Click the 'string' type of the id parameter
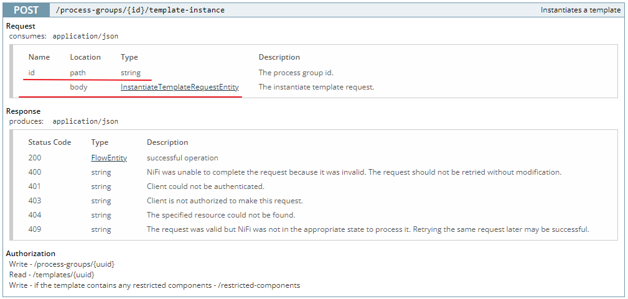 click(x=131, y=73)
